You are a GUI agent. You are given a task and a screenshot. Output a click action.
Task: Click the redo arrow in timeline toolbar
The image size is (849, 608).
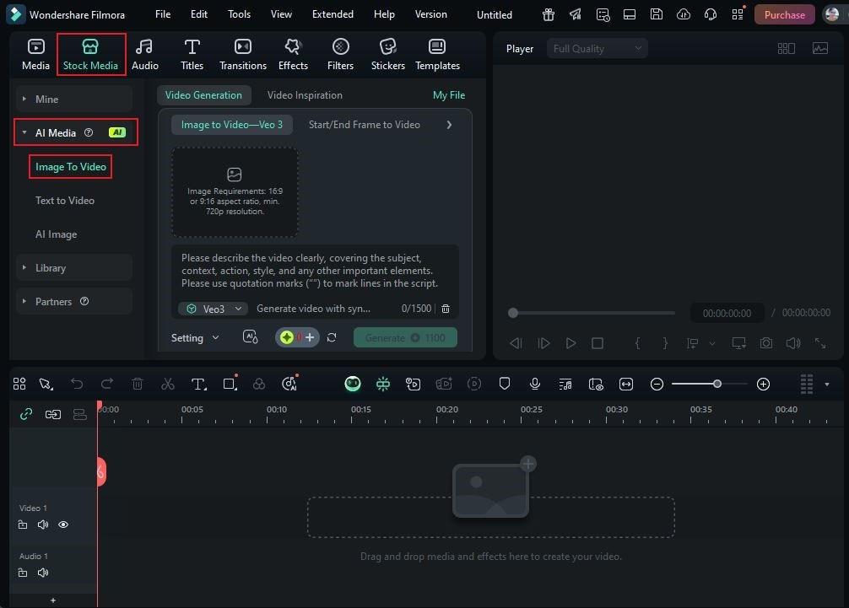107,384
